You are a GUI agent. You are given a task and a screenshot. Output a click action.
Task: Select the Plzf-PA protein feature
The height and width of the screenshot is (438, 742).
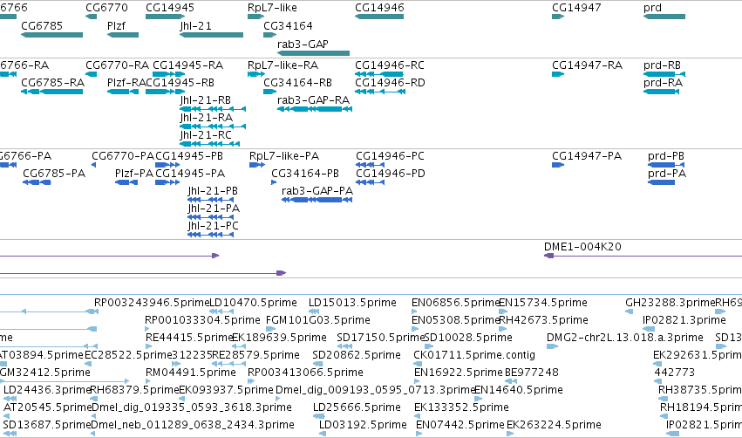pos(126,182)
